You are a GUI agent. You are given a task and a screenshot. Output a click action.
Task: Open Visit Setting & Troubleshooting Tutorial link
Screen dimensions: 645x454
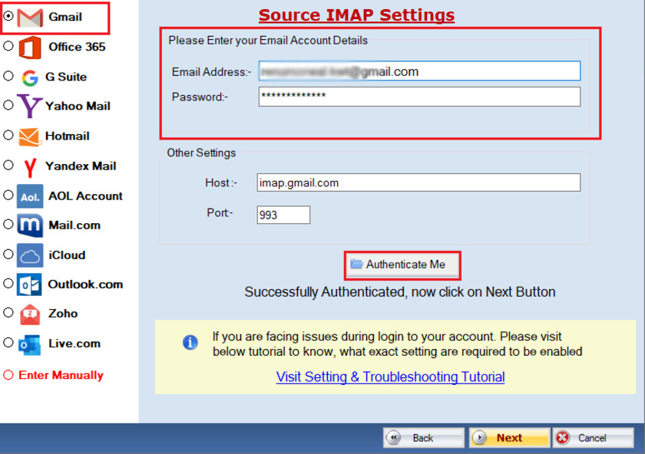point(390,377)
